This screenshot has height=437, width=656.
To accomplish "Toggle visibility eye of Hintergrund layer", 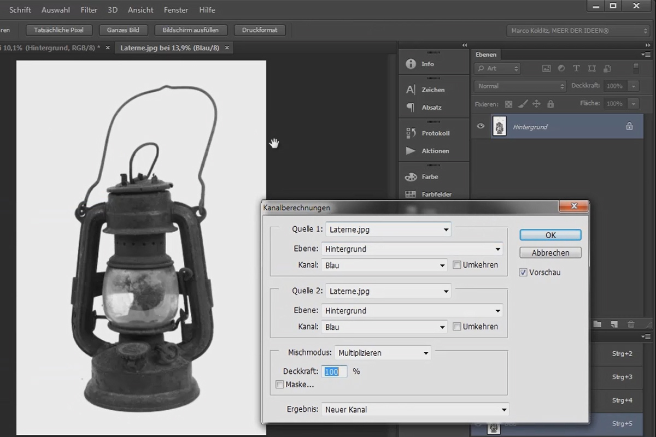I will pyautogui.click(x=481, y=126).
